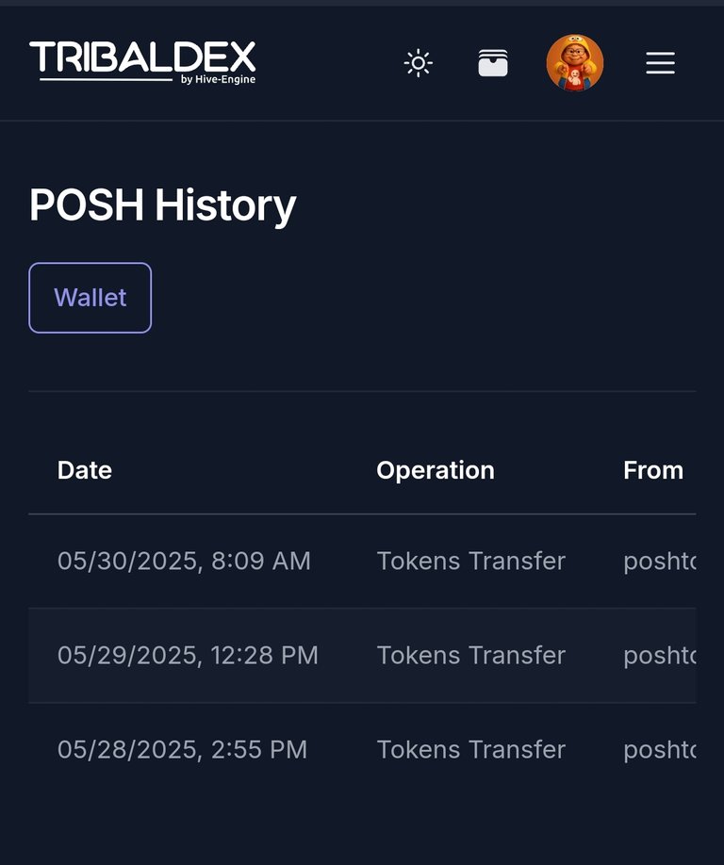Expand the hamburger navigation menu

coord(661,63)
